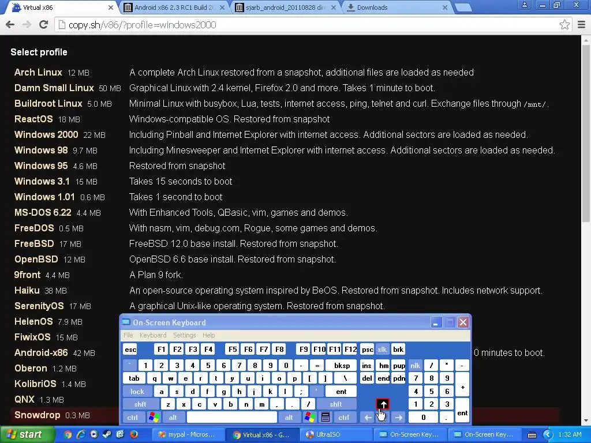Select the Haiku profile

pyautogui.click(x=27, y=291)
